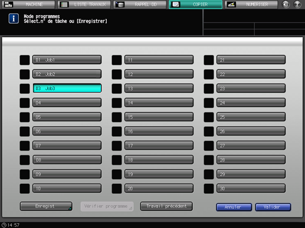
Task: Toggle black box beside slot 21
Action: [x=209, y=60]
